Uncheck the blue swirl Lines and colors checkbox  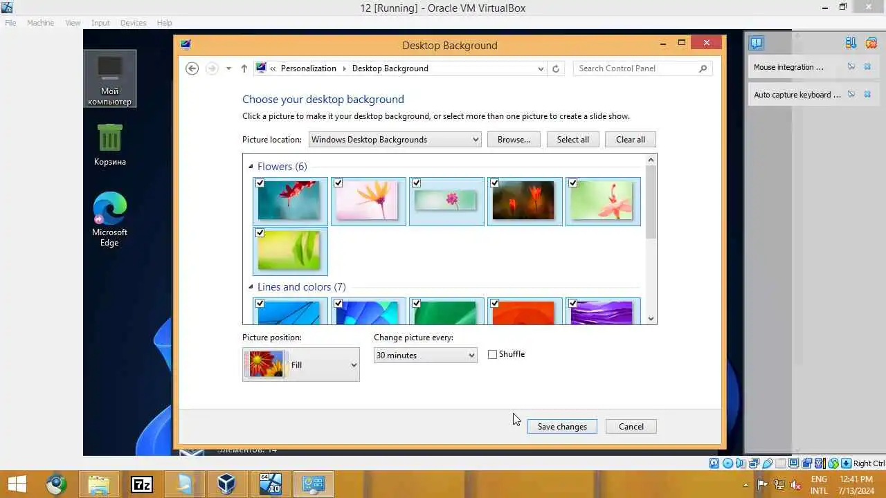(338, 303)
